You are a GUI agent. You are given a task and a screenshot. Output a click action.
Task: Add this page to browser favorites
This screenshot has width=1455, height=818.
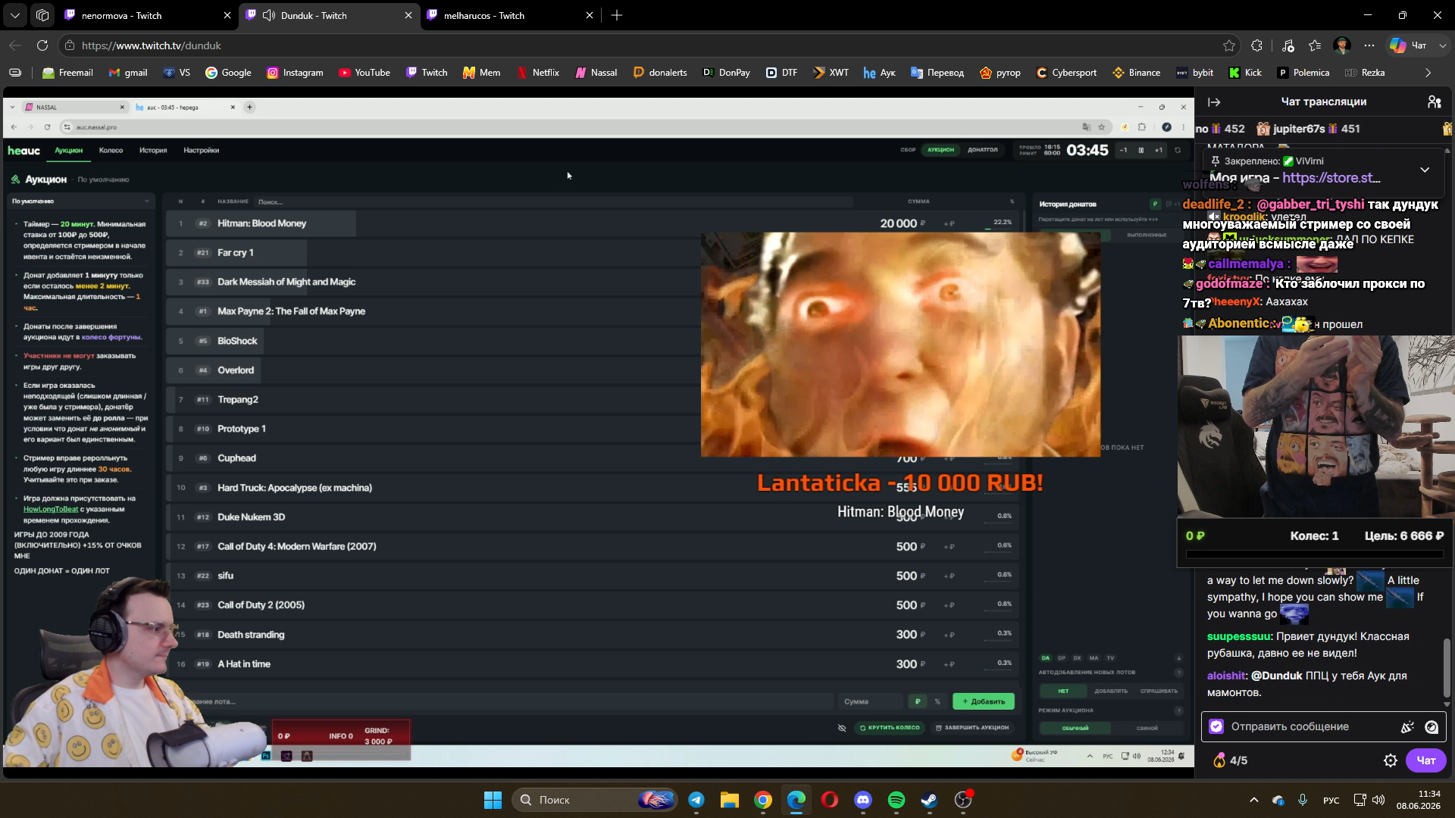click(x=1229, y=45)
